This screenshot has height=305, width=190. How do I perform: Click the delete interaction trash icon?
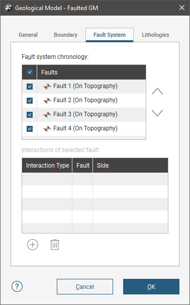55,245
